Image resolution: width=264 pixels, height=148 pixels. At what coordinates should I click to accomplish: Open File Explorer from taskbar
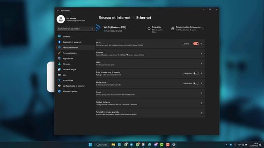pyautogui.click(x=113, y=145)
